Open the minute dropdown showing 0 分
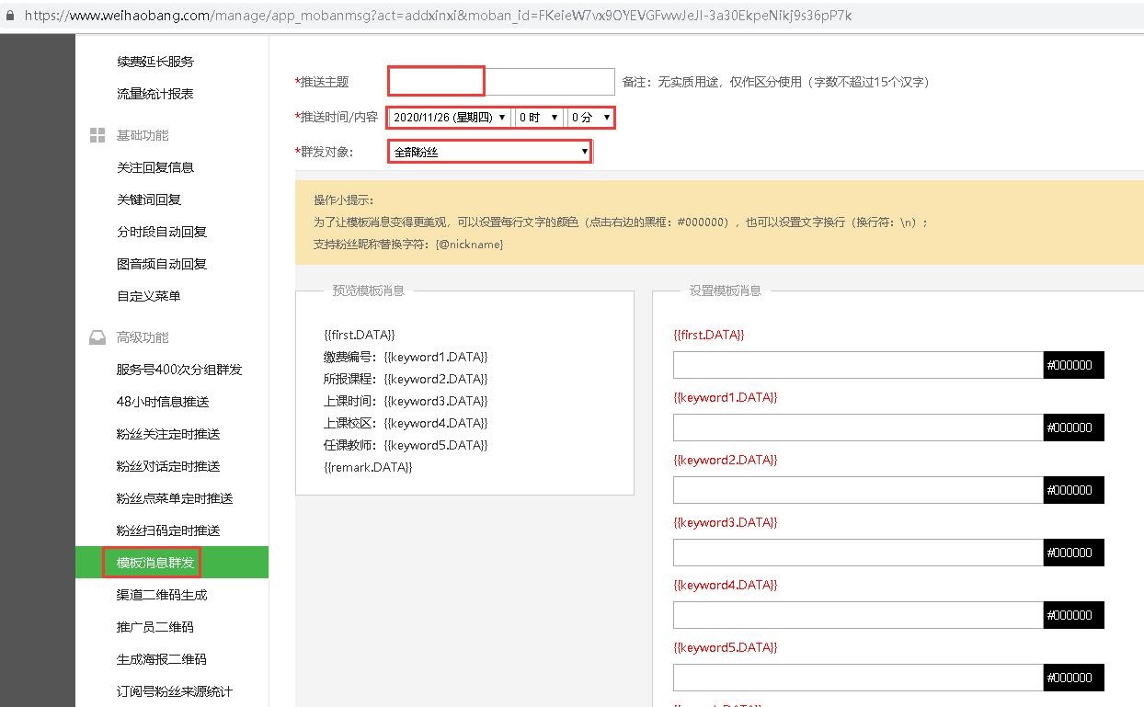This screenshot has height=707, width=1144. click(x=590, y=118)
